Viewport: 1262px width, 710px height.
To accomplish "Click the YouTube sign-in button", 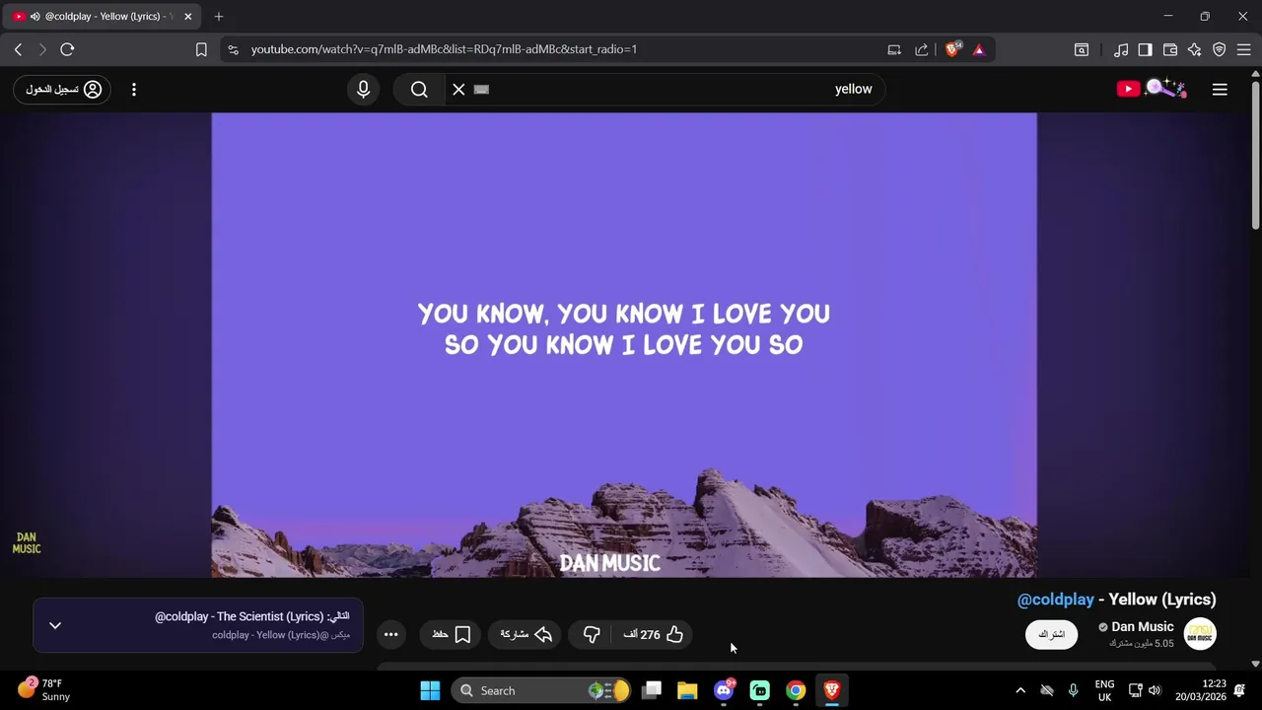I will (62, 90).
